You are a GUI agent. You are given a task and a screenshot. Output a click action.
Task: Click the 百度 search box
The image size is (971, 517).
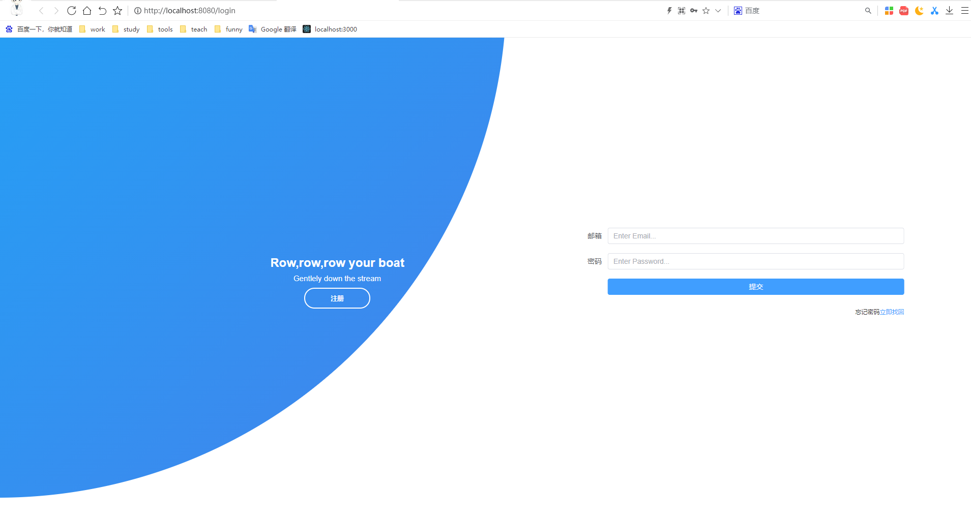pos(804,11)
